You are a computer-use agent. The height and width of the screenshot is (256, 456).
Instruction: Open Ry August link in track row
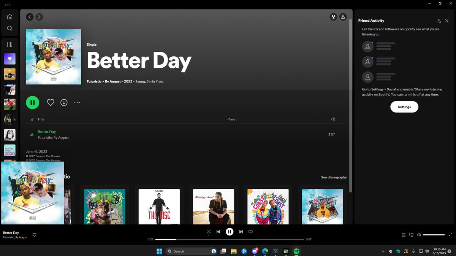click(61, 138)
